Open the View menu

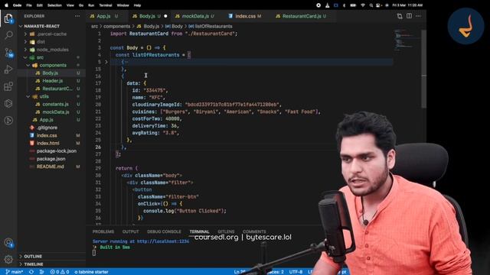[70, 5]
